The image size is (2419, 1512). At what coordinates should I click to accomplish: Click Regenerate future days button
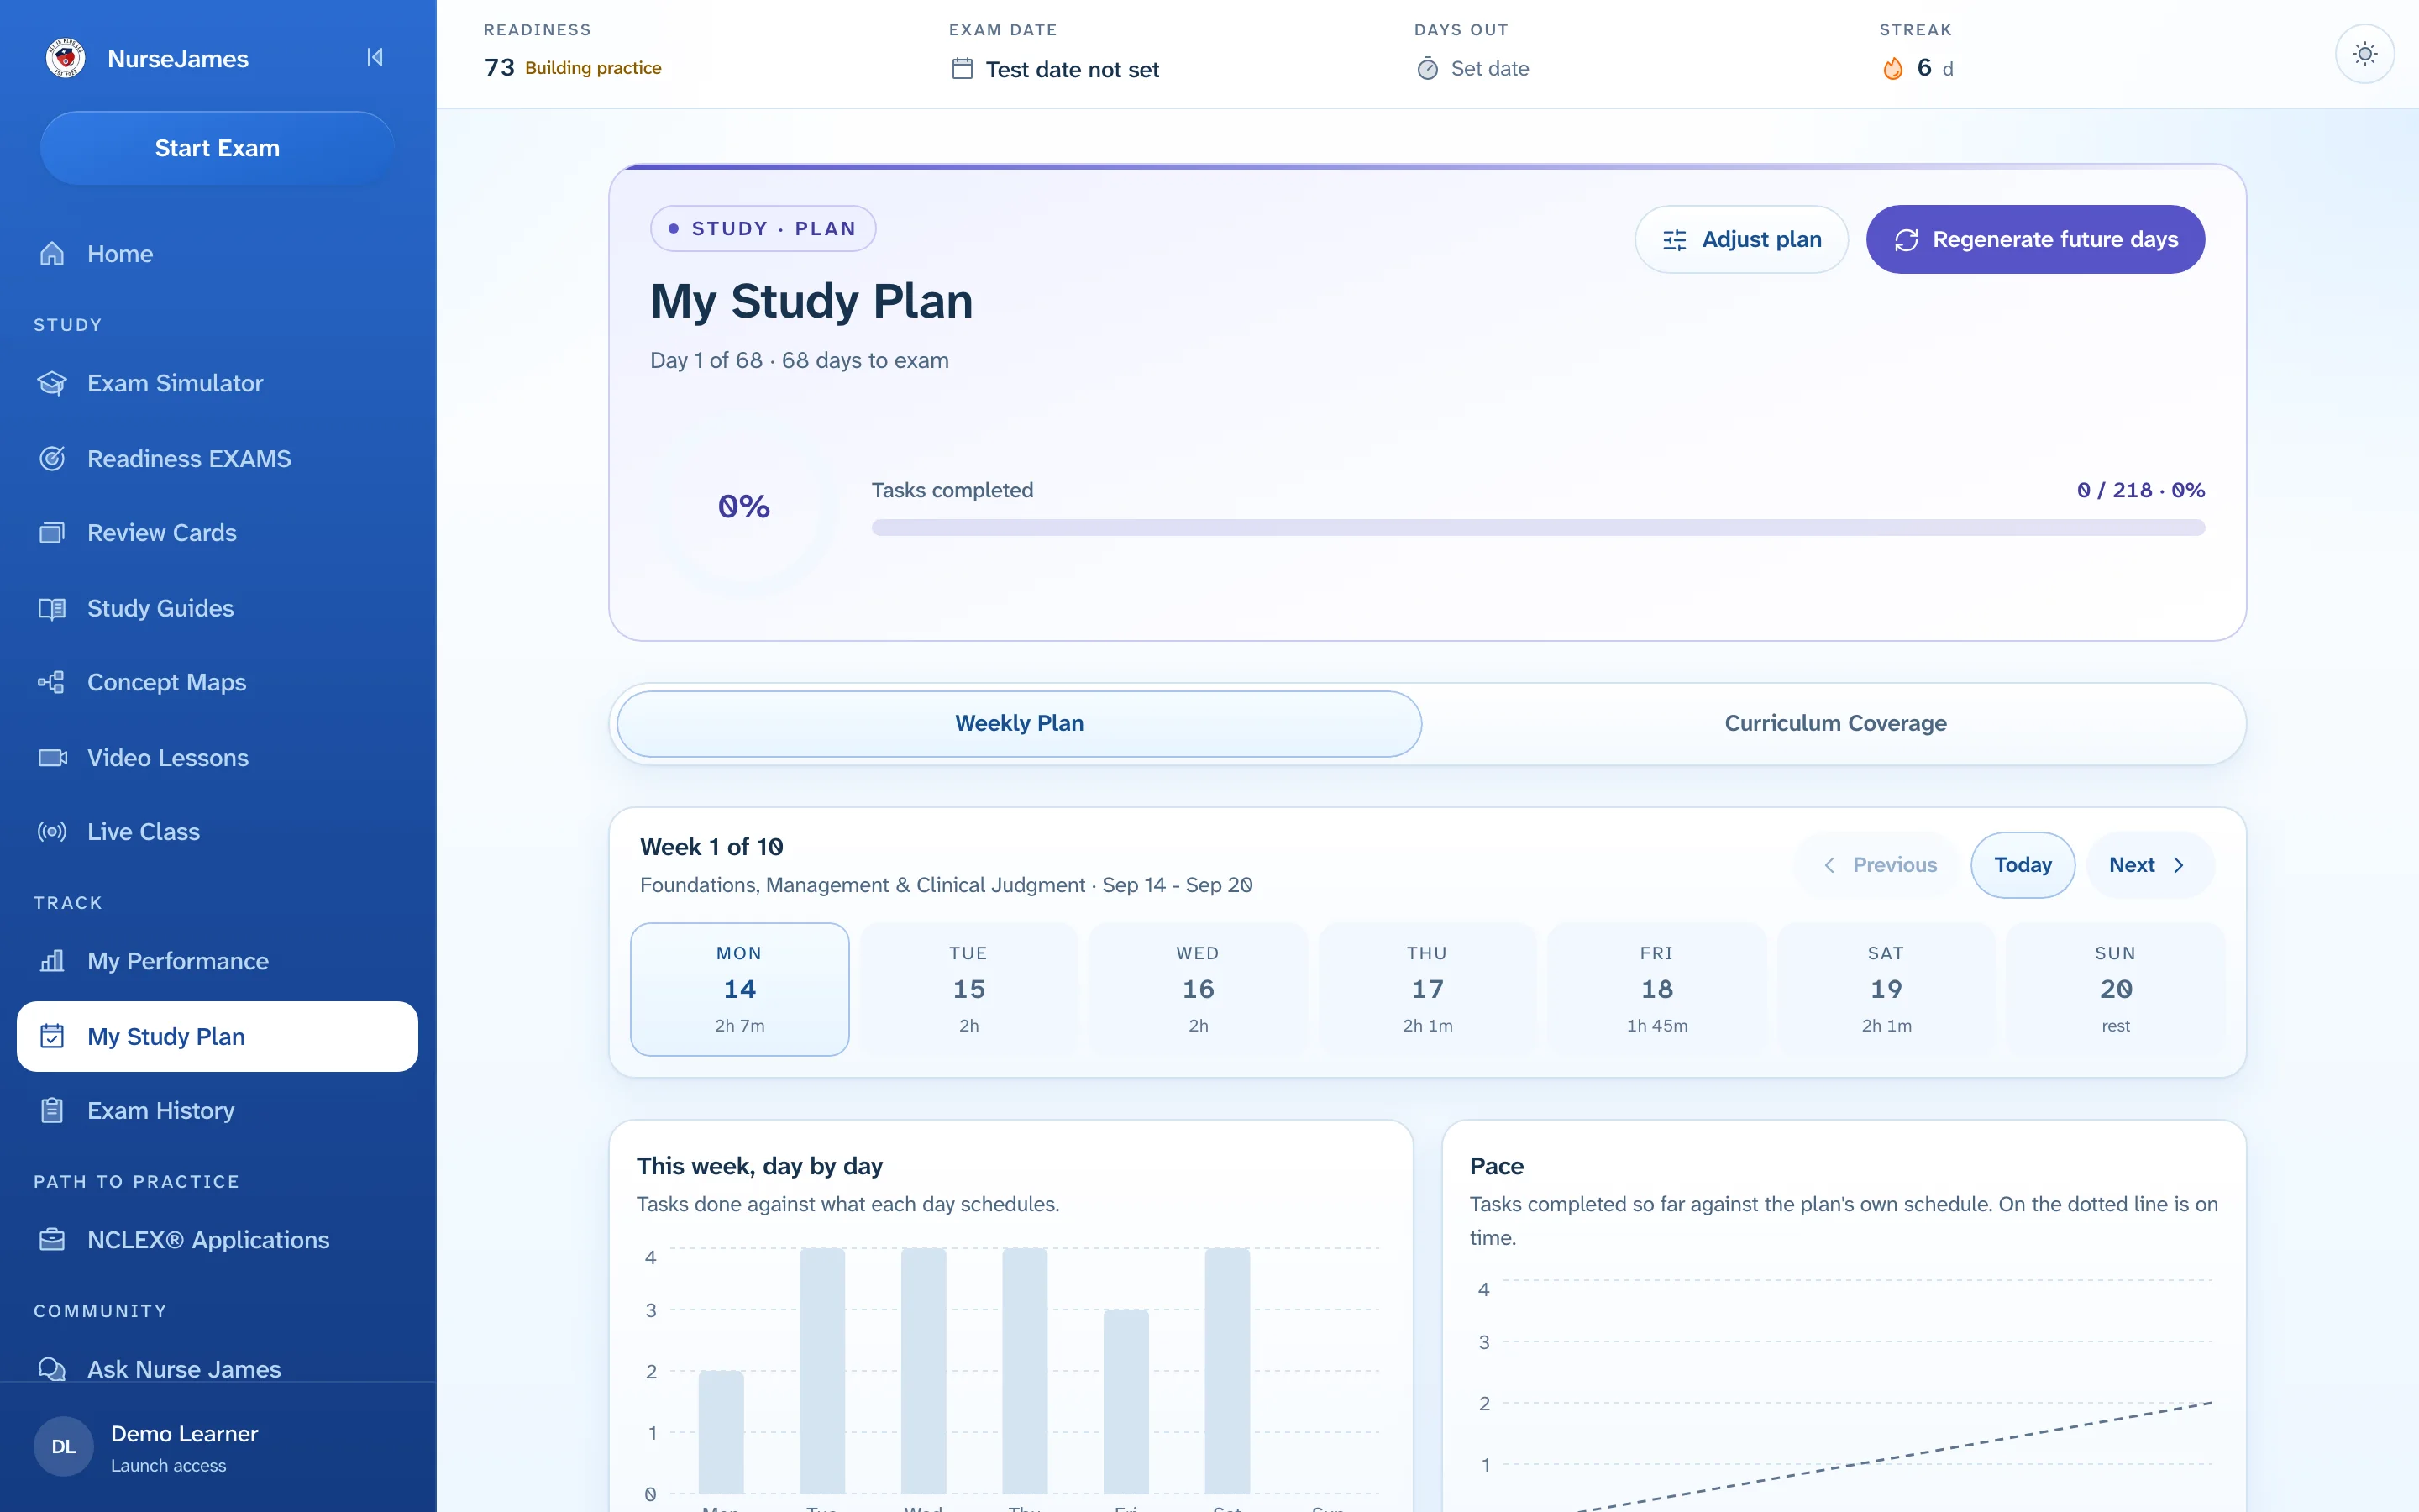point(2035,240)
